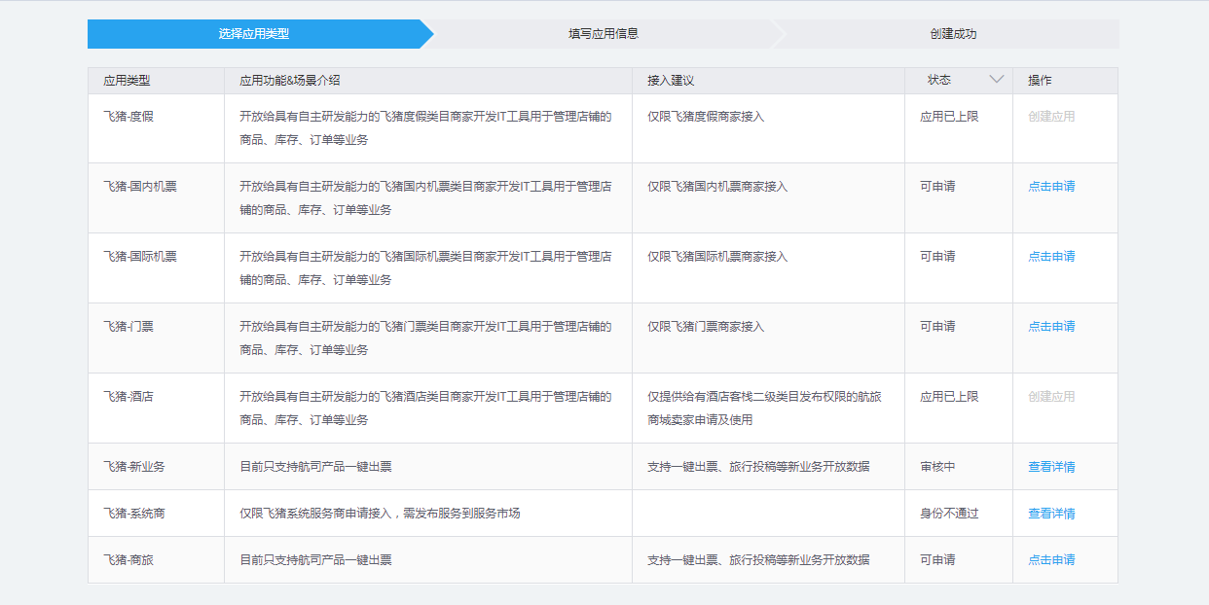This screenshot has width=1209, height=605.
Task: Click 飞猪-商旅 row's 接入建议 text
Action: [x=758, y=560]
